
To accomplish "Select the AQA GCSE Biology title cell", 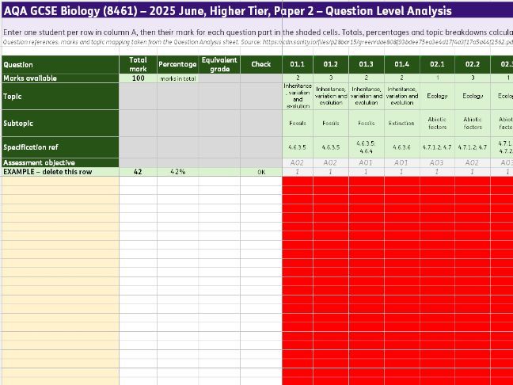I will (256, 11).
